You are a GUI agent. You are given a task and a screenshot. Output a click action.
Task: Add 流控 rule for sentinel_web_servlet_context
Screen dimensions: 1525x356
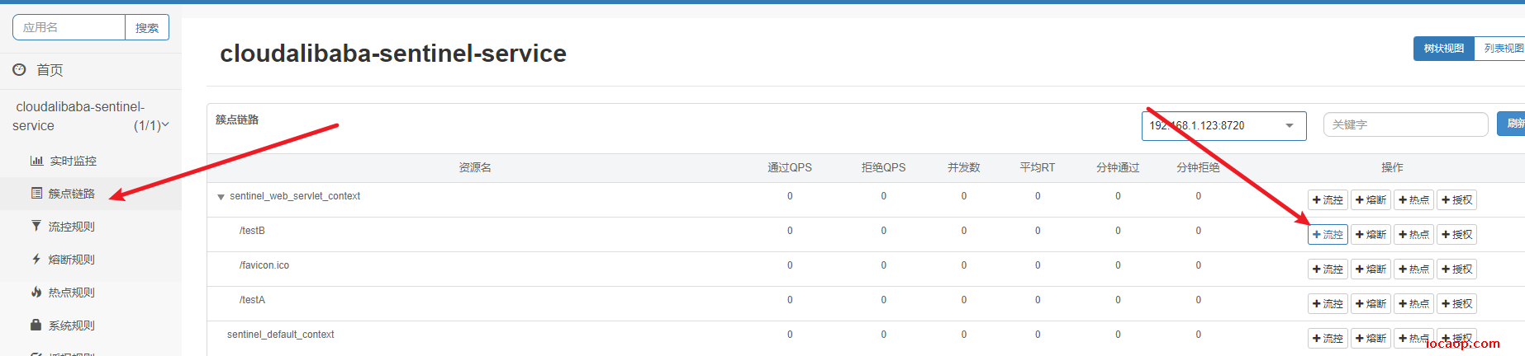pyautogui.click(x=1328, y=200)
